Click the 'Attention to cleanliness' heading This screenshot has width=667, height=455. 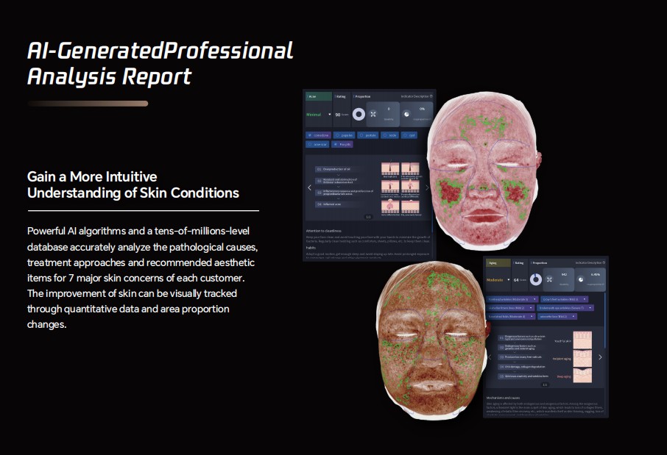pyautogui.click(x=323, y=231)
